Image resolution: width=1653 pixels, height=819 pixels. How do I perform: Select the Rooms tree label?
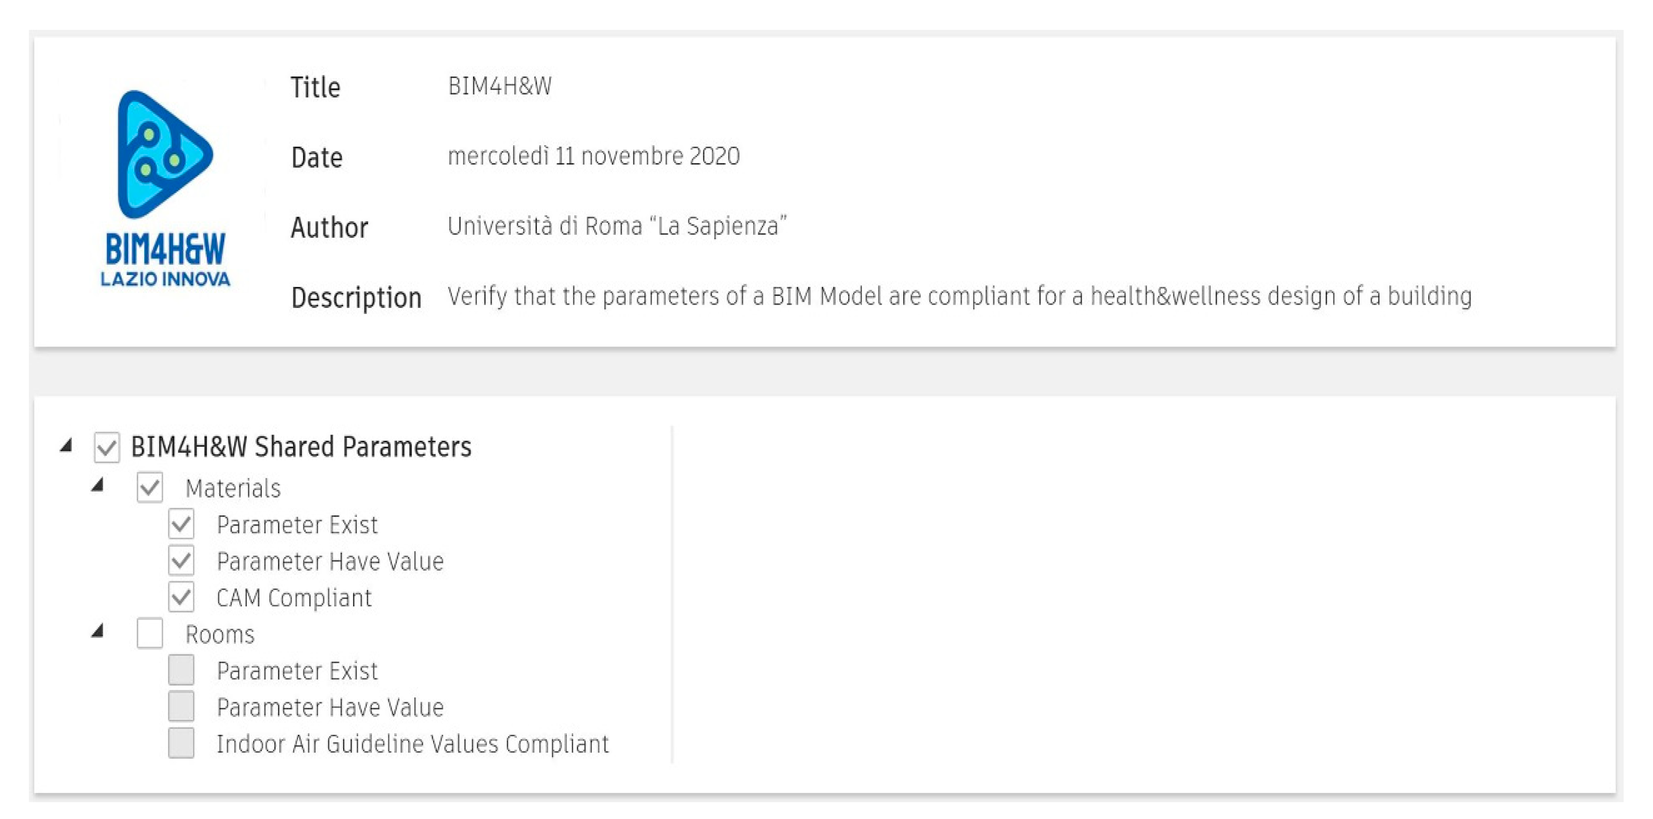(220, 634)
